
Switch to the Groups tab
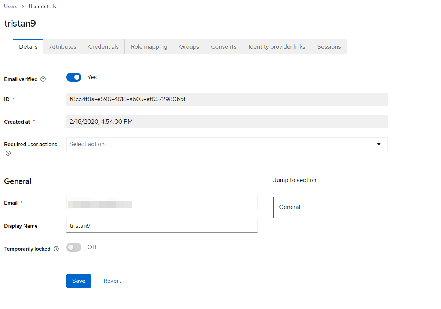click(189, 46)
